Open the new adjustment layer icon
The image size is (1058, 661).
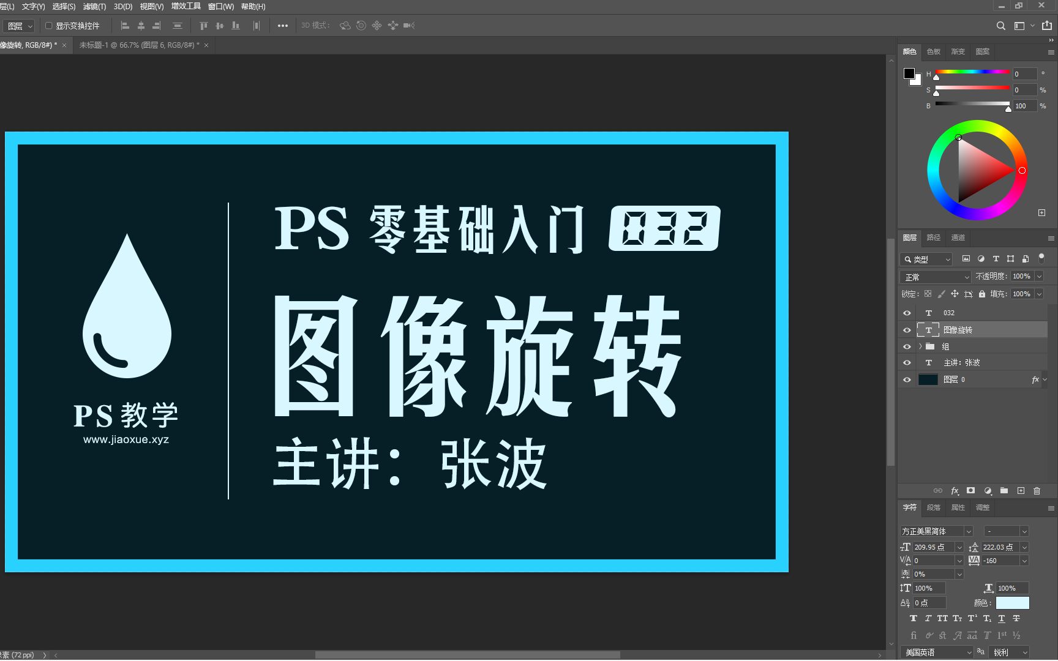988,490
